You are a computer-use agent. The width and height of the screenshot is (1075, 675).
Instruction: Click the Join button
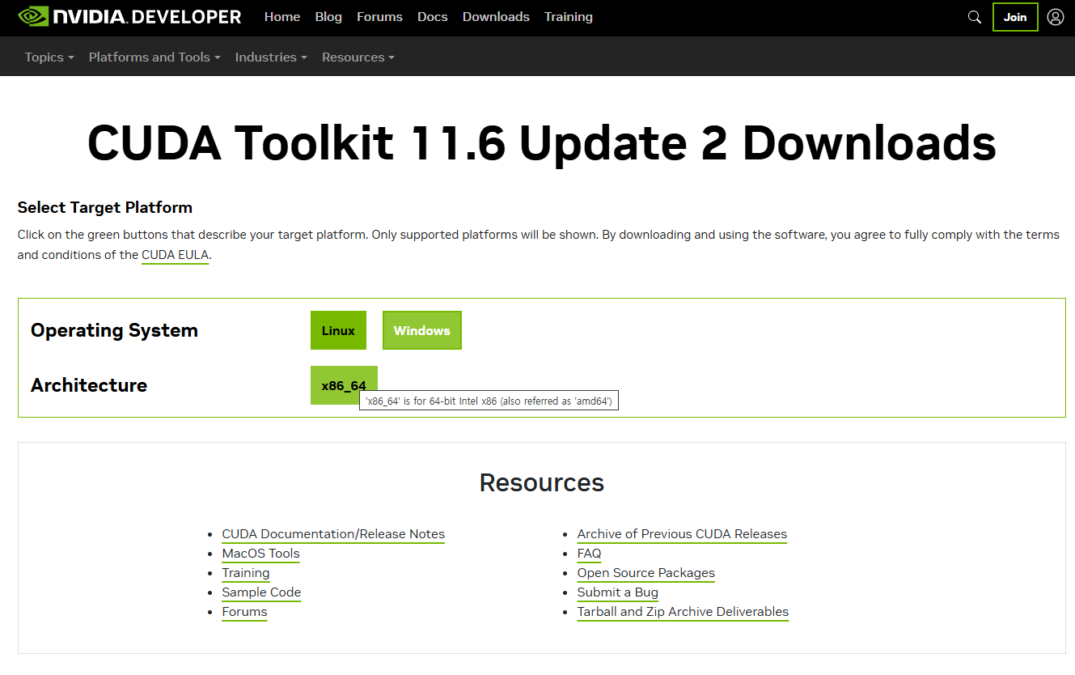tap(1015, 17)
